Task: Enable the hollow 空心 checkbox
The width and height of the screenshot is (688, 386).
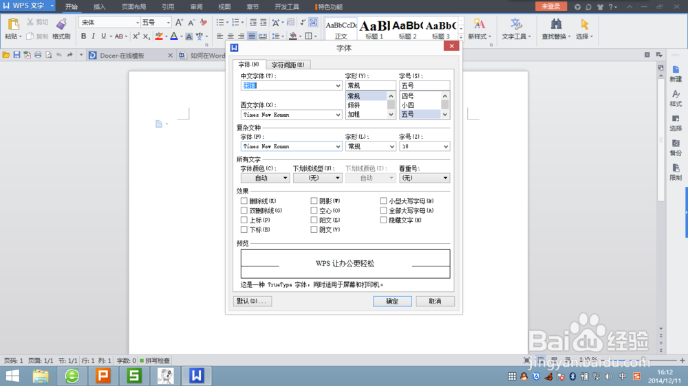Action: tap(314, 210)
